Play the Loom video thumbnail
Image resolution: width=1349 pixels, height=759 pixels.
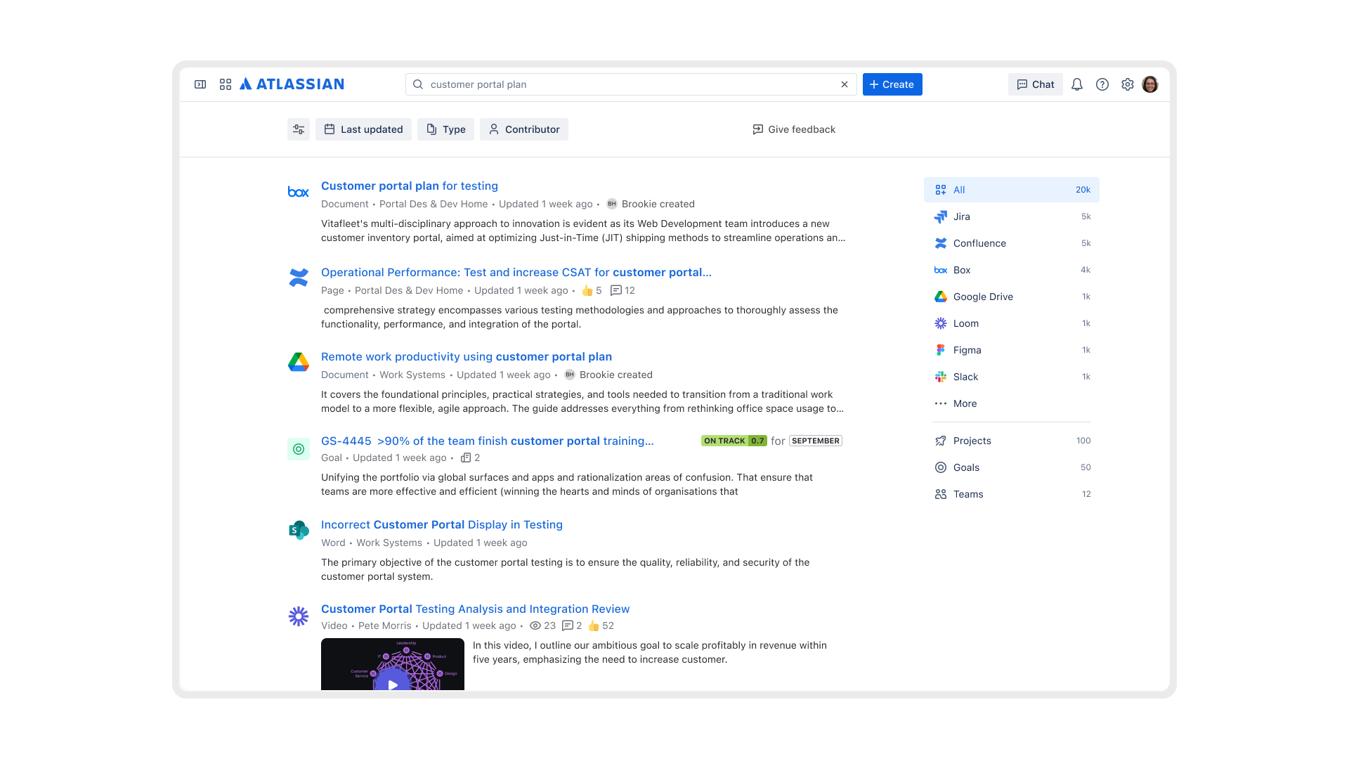393,683
